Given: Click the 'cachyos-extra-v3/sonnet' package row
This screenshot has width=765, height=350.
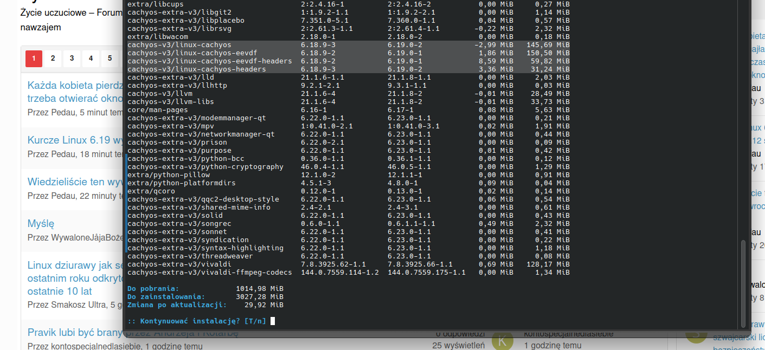Looking at the screenshot, I should [349, 232].
